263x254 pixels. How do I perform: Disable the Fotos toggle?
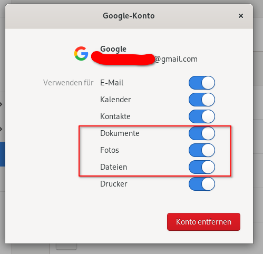pyautogui.click(x=202, y=150)
